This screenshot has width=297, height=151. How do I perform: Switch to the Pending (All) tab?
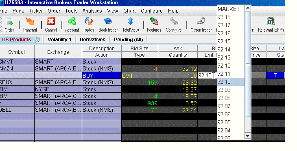129,40
